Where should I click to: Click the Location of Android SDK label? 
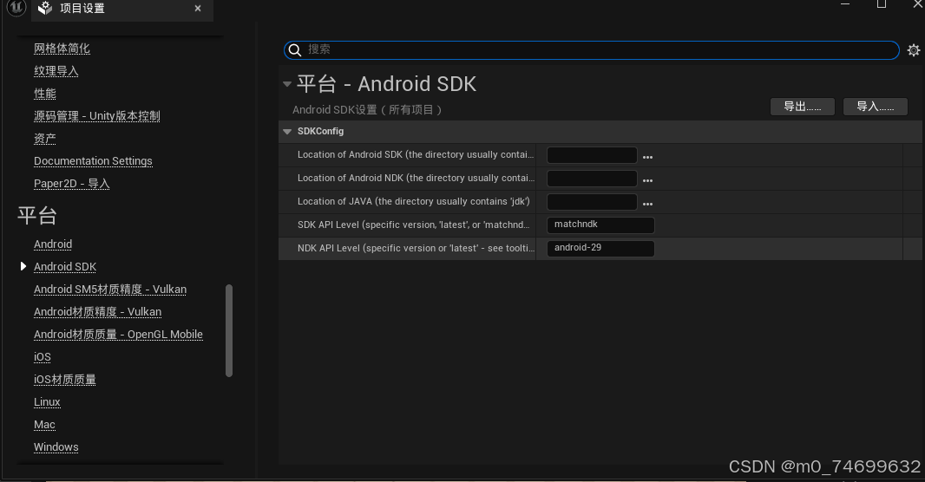pos(416,154)
